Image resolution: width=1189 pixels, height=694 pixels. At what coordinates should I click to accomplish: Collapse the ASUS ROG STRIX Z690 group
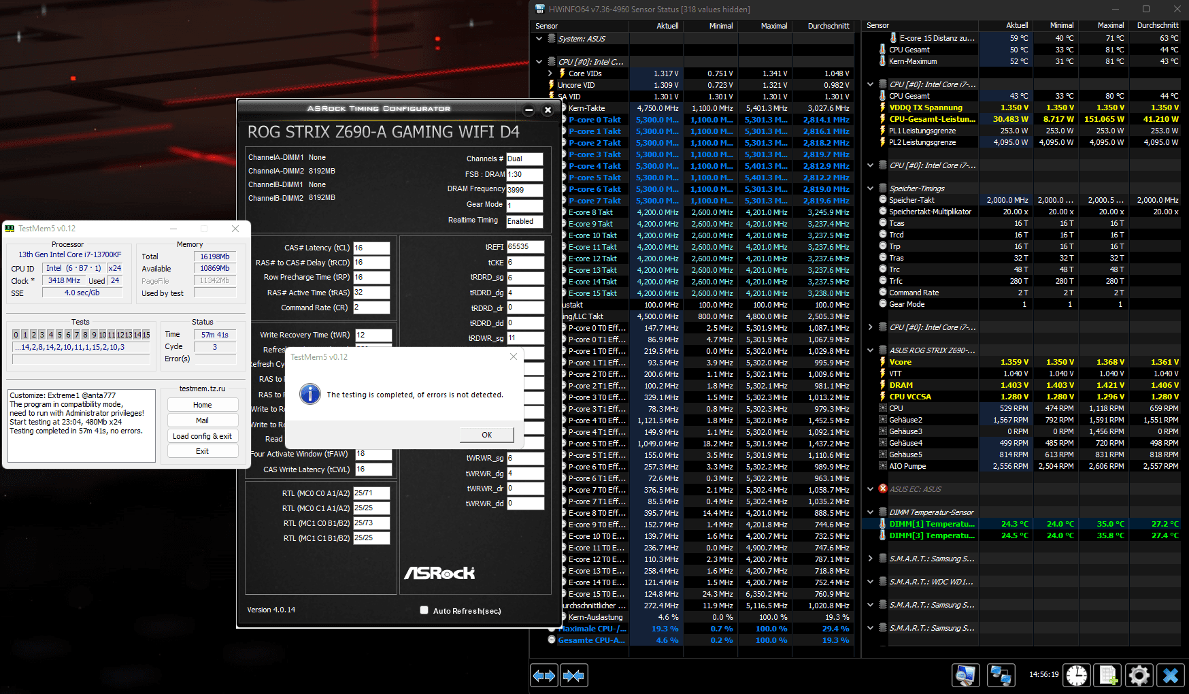click(x=870, y=350)
